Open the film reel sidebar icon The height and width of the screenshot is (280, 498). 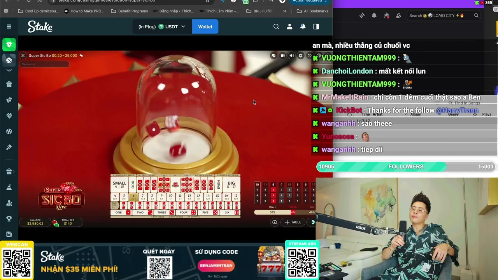(x=9, y=131)
